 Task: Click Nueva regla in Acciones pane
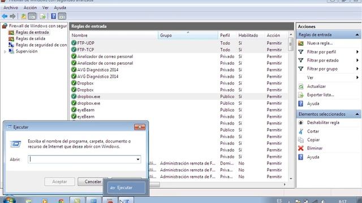tap(320, 43)
